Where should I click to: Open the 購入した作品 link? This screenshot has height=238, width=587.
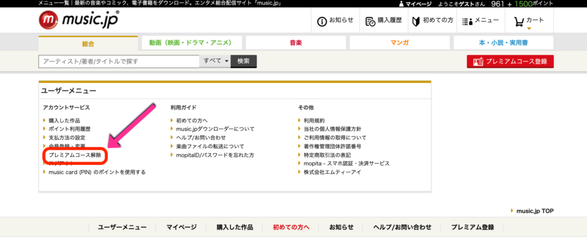(64, 120)
